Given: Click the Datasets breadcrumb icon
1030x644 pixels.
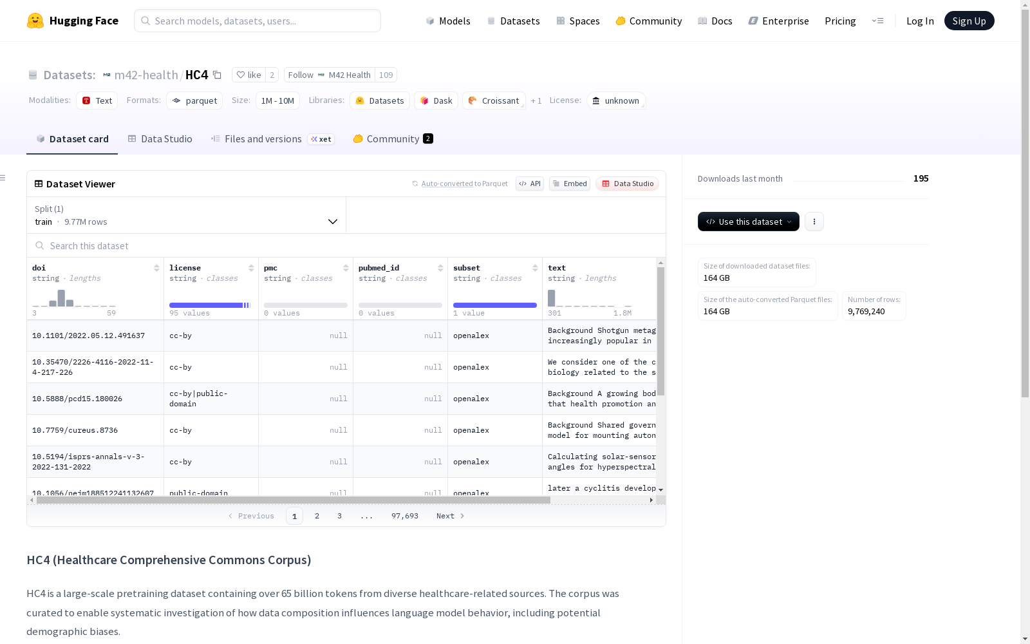Looking at the screenshot, I should (x=33, y=75).
